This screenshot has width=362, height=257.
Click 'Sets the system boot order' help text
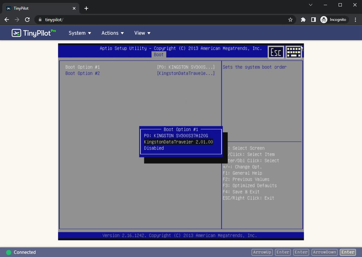254,67
